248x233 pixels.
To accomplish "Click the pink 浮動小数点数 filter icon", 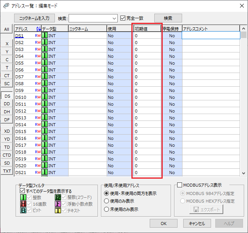I will coord(58,204).
